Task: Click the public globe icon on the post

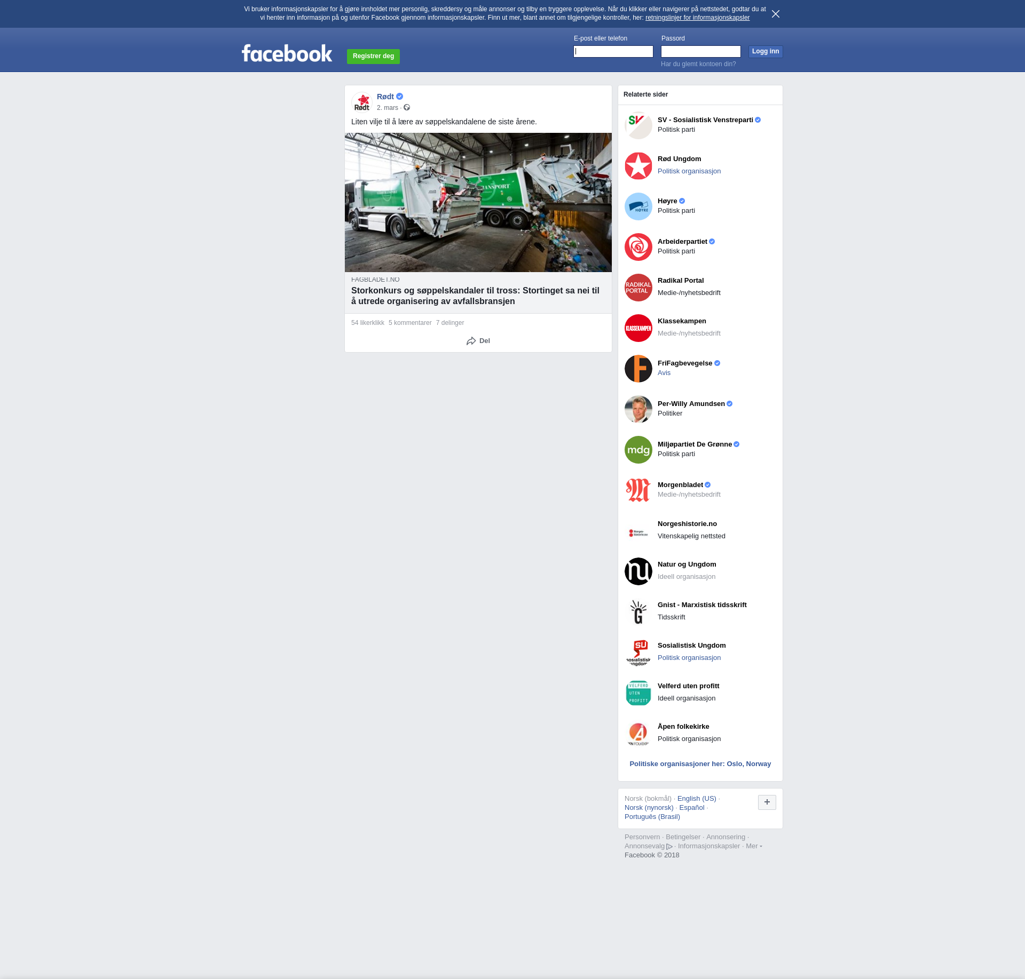Action: click(x=407, y=107)
